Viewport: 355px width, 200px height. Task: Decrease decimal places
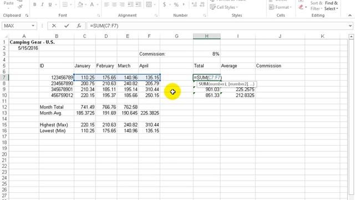[x=202, y=4]
